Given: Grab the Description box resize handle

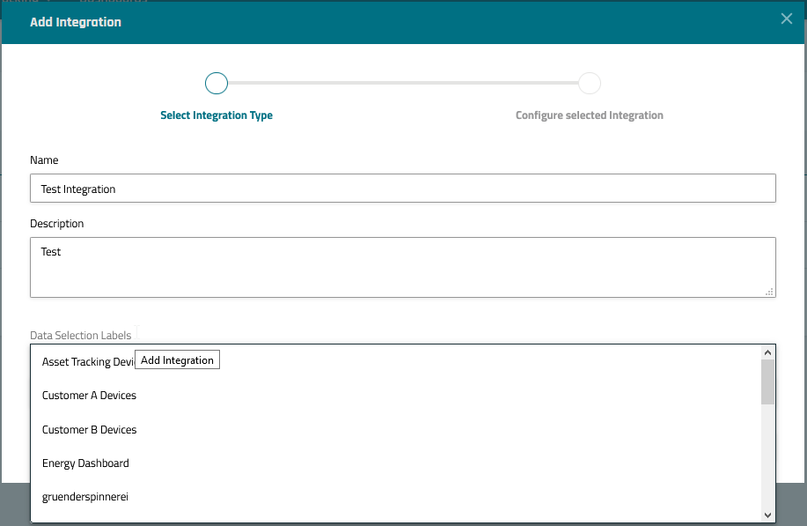Looking at the screenshot, I should [x=770, y=292].
